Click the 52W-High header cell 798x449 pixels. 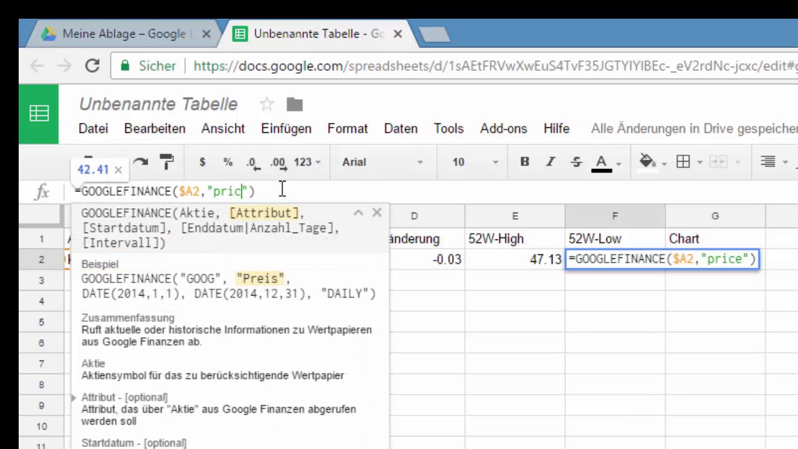click(x=515, y=239)
